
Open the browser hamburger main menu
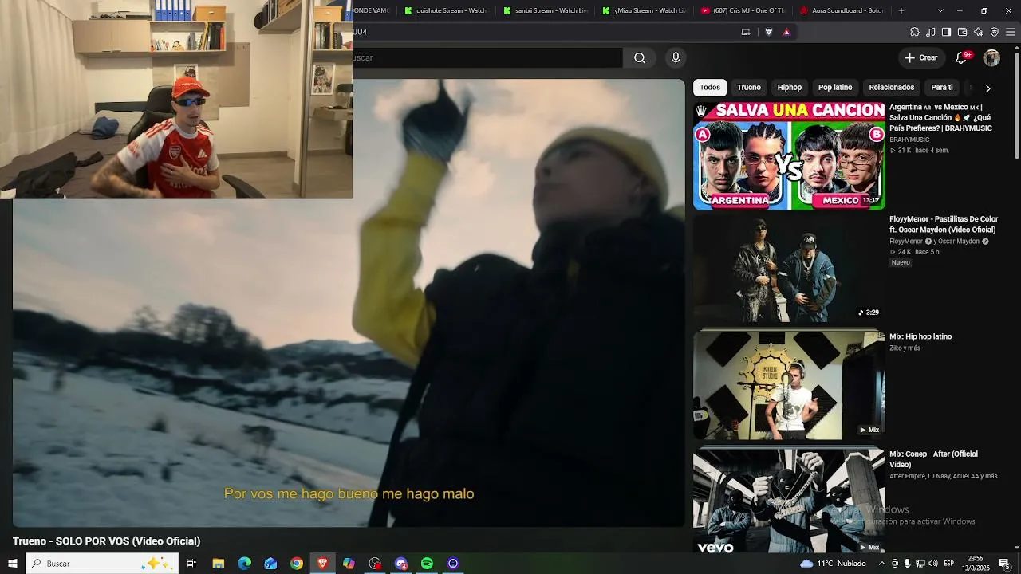[1011, 32]
